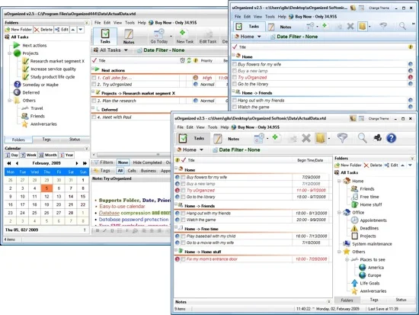This screenshot has width=419, height=315.
Task: Click the previous month arrow in calendar
Action: point(17,163)
